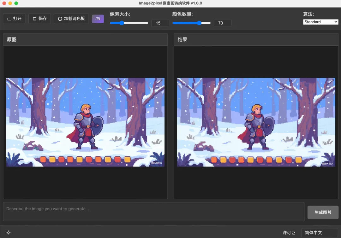
Task: Click the 像素大小 pixel size slider handle
Action: click(x=122, y=23)
